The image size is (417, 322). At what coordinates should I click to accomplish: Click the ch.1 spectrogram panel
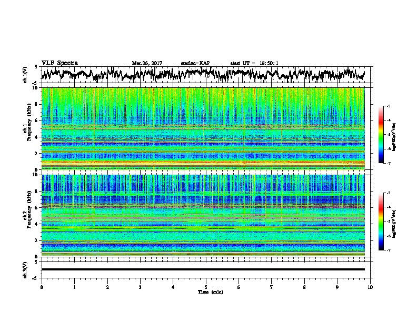[x=203, y=128]
